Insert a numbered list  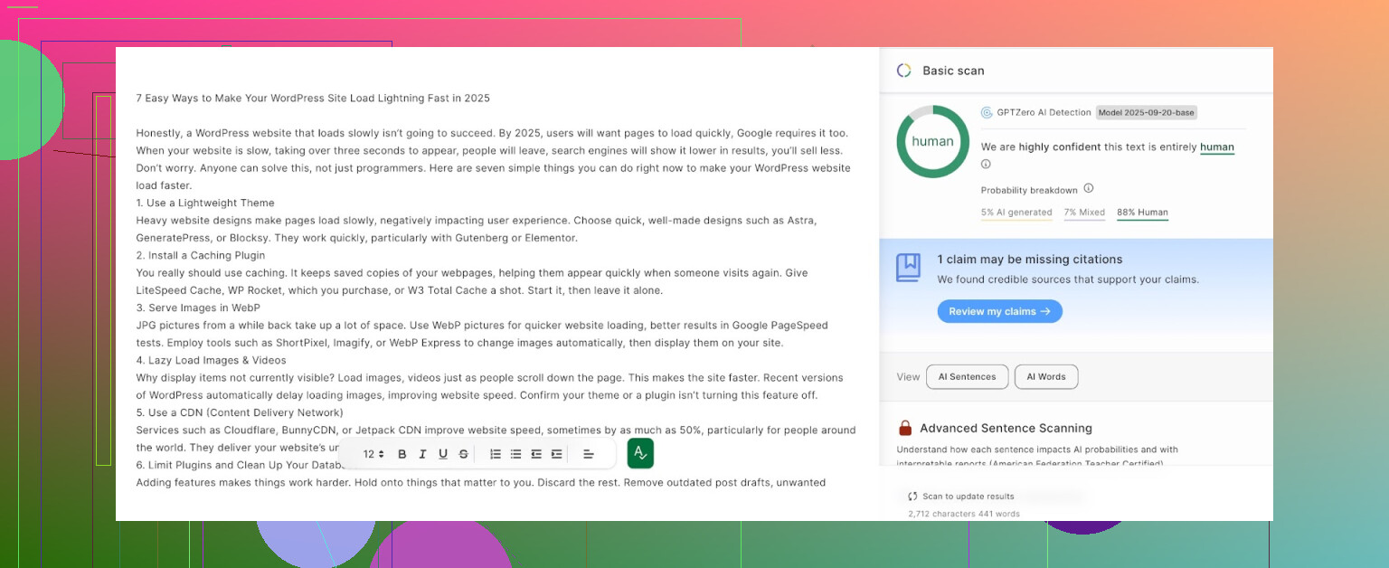coord(496,454)
